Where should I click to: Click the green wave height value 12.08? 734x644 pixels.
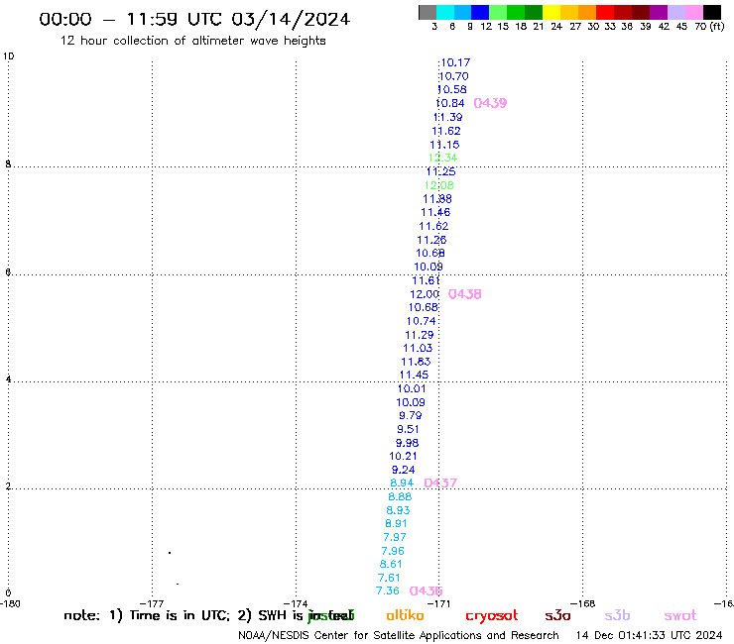click(x=439, y=185)
